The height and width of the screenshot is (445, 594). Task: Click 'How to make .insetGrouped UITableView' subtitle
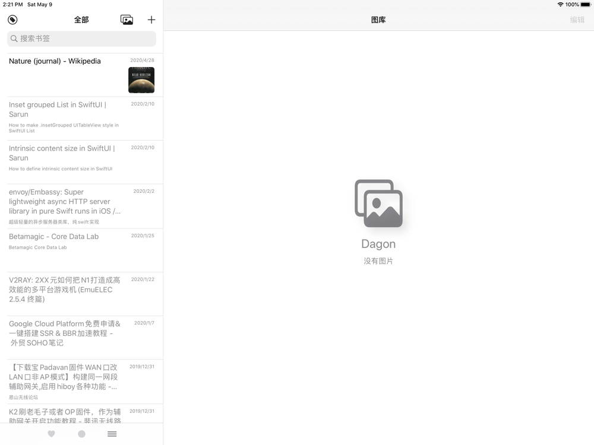click(64, 128)
